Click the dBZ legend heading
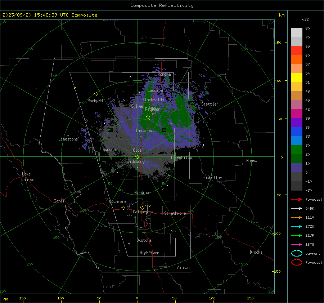Screen dimensions: 324x303 pos(305,19)
